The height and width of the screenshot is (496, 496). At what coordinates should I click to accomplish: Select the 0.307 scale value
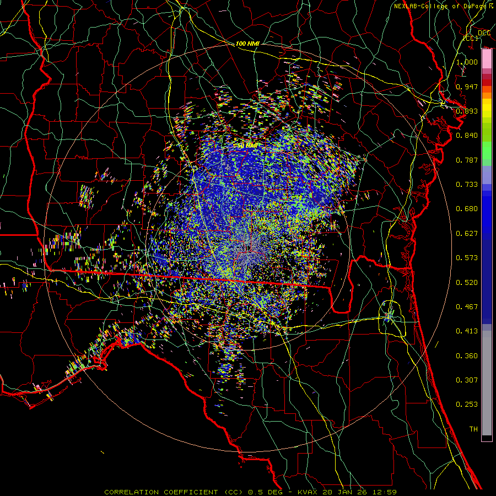click(x=467, y=380)
